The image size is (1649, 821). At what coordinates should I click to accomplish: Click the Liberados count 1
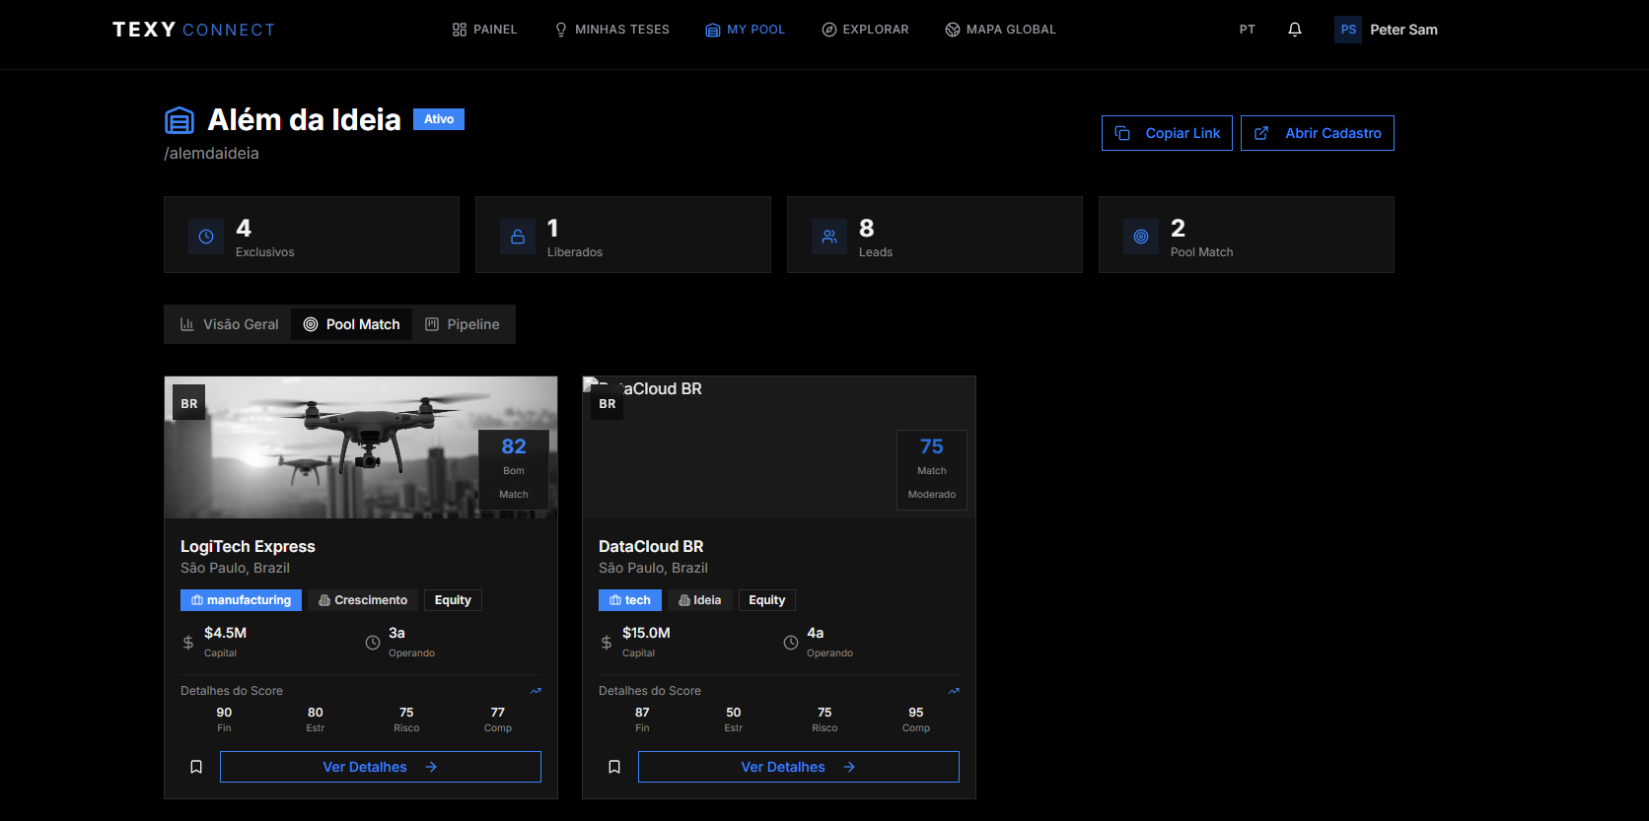[553, 229]
